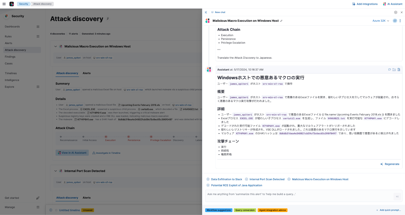Open the Untitled timeline bar
Image resolution: width=405 pixels, height=215 pixels.
pos(69,210)
